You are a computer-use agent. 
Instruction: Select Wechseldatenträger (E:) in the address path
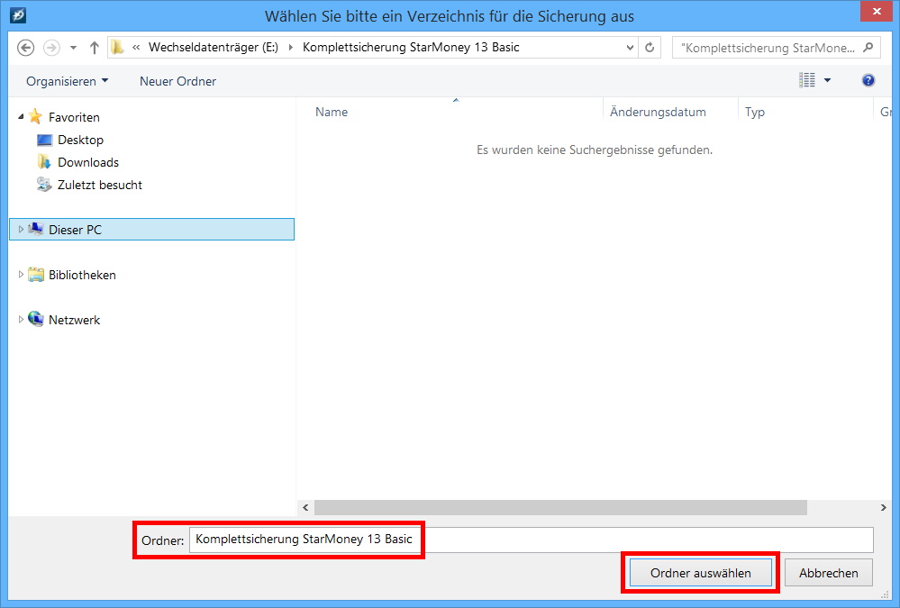click(x=214, y=47)
